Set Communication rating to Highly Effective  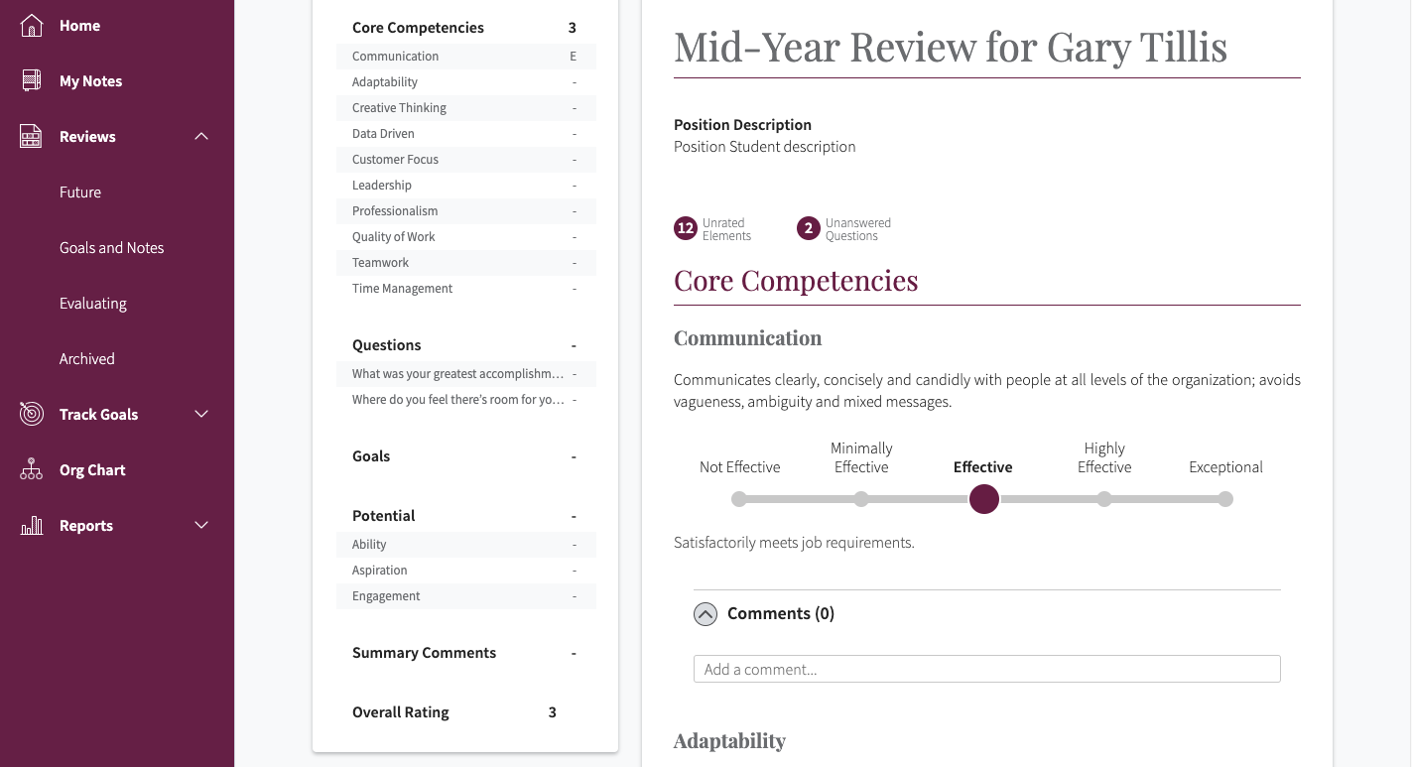point(1104,499)
